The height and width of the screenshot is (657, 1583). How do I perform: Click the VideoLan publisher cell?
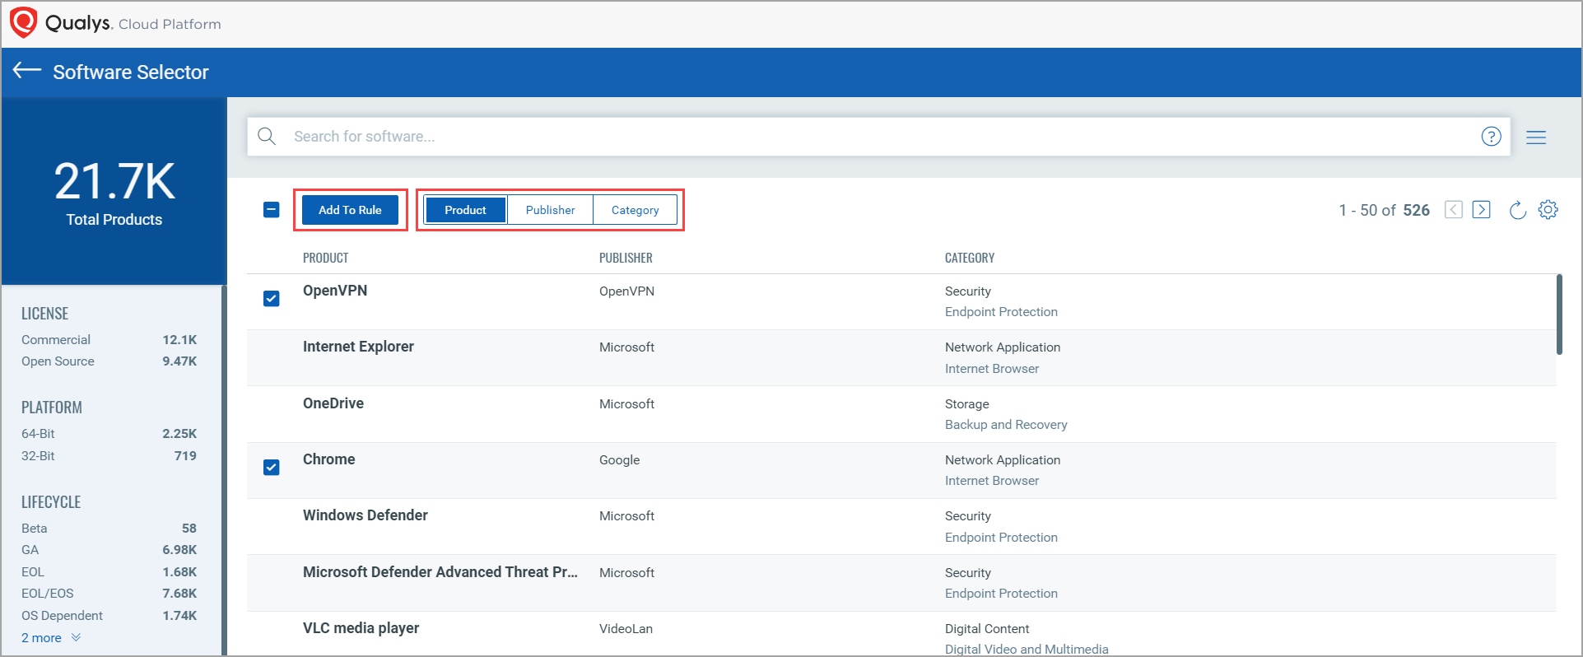pyautogui.click(x=626, y=629)
